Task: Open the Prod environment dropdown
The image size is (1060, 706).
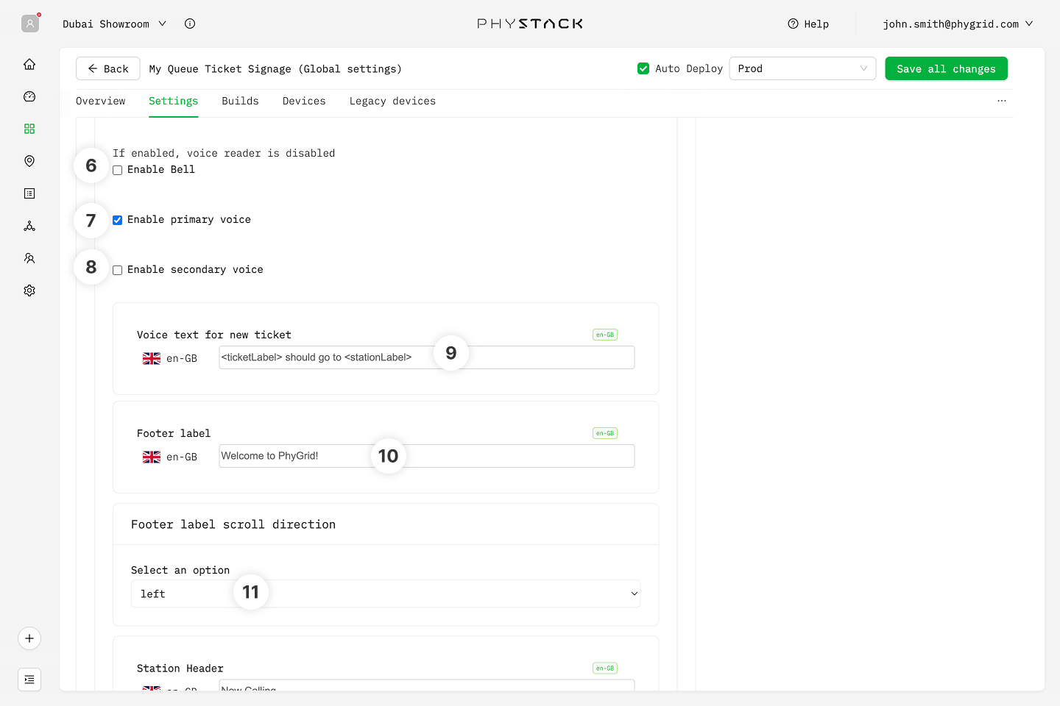Action: tap(802, 68)
